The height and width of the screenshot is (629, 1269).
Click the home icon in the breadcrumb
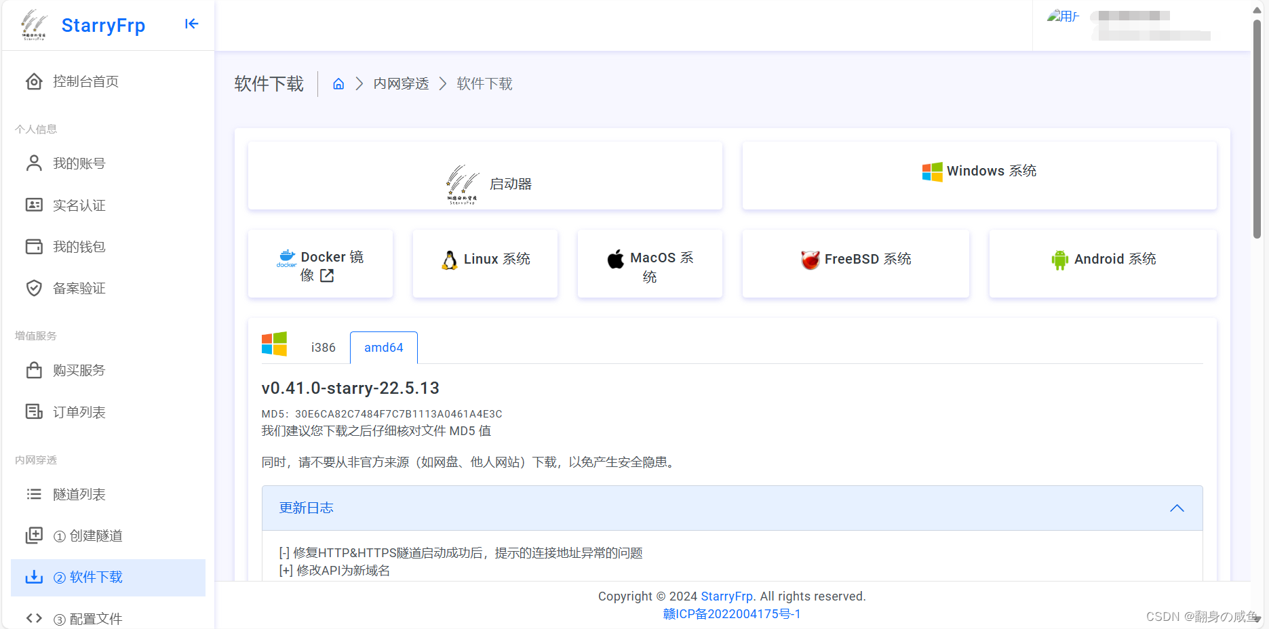click(x=338, y=84)
